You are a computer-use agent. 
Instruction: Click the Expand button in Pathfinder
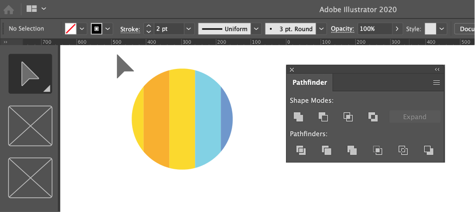pyautogui.click(x=415, y=117)
